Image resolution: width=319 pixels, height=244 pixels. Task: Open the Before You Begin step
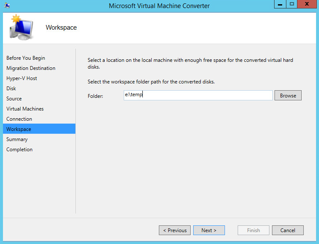[26, 58]
